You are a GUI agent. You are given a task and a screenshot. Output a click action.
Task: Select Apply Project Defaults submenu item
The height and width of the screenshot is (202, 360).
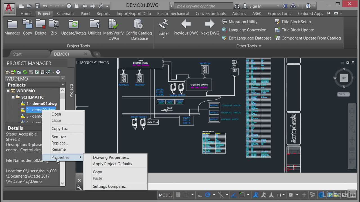pyautogui.click(x=112, y=164)
